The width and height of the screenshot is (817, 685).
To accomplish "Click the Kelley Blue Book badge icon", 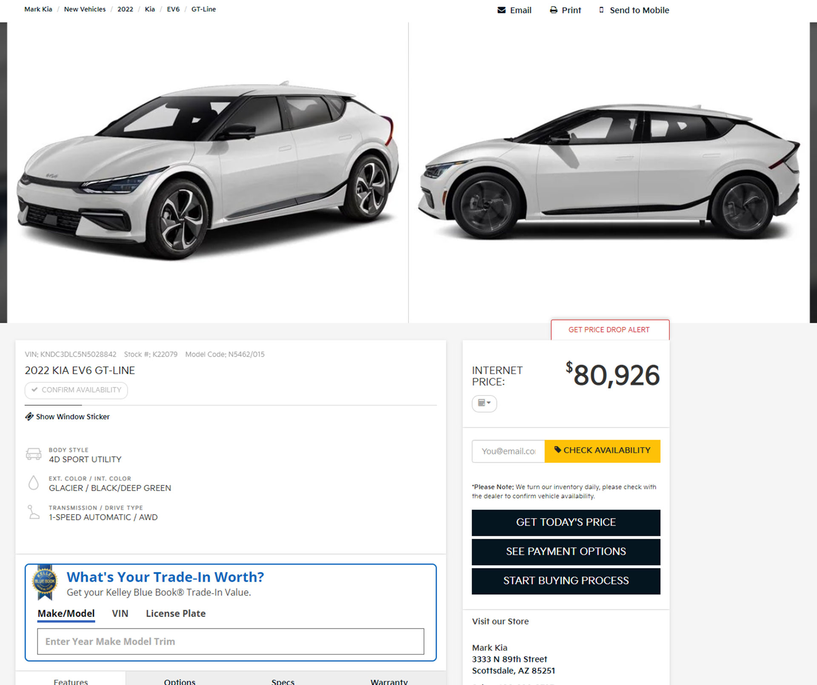I will [x=45, y=581].
